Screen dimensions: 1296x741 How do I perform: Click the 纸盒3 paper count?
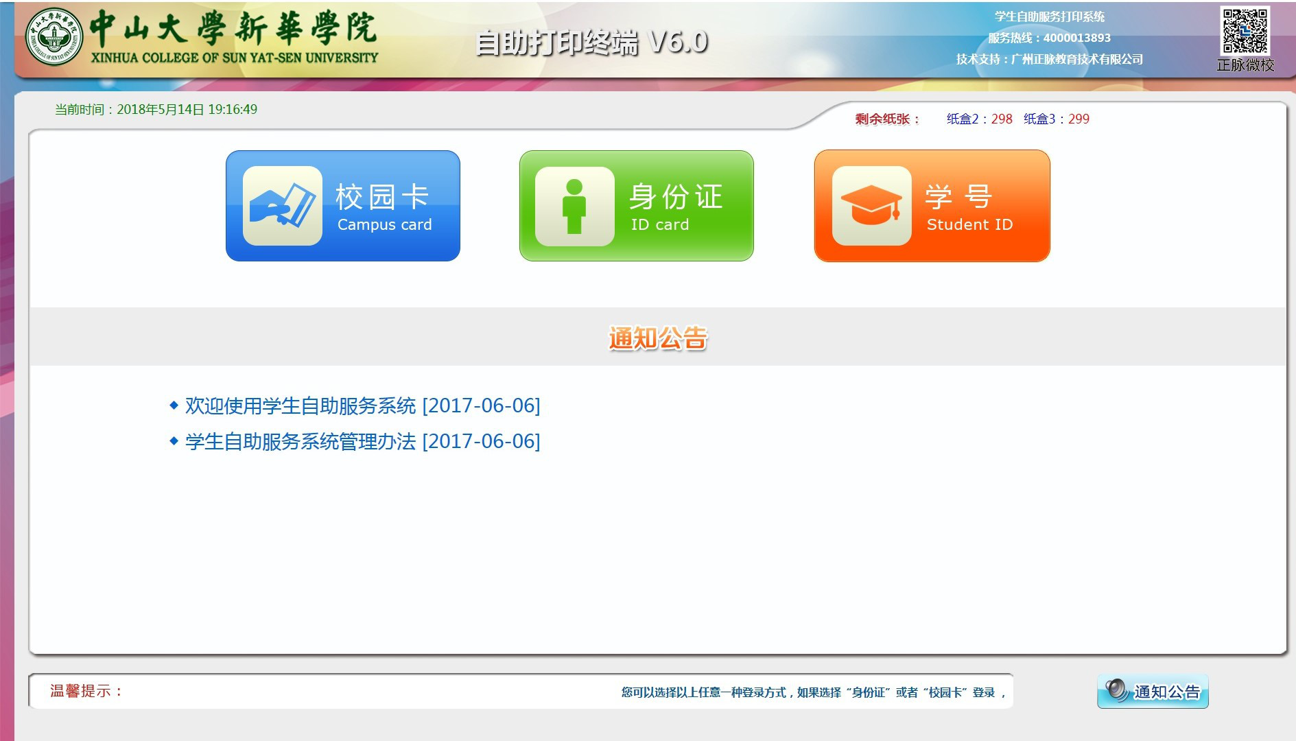(1056, 119)
